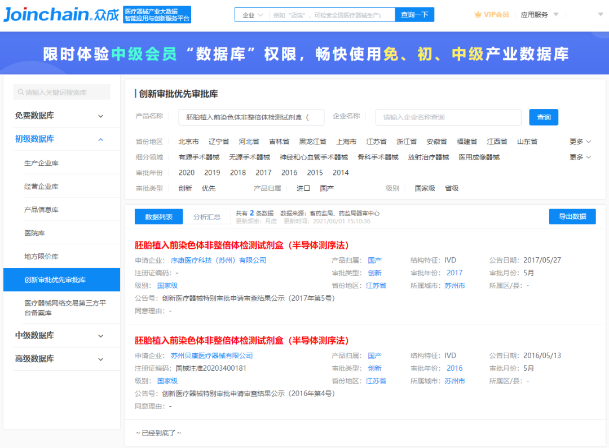Expand the 高级数据库 section
Screen dimensions: 609x448
[100, 359]
